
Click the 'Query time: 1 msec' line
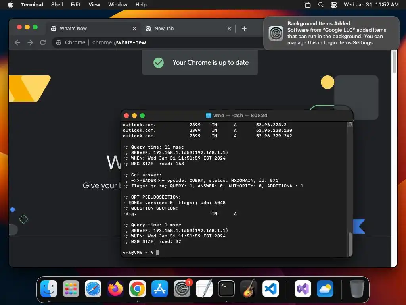(x=152, y=225)
